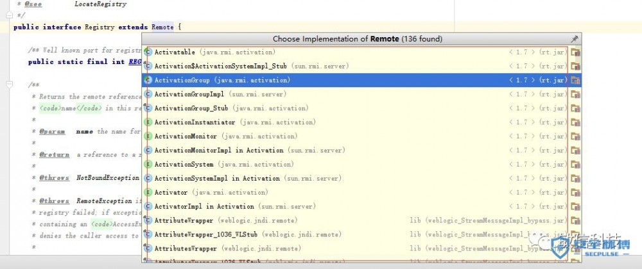Viewport: 642px width, 269px height.
Task: Click the library icon in the ActivatorImpl row
Action: (576, 206)
